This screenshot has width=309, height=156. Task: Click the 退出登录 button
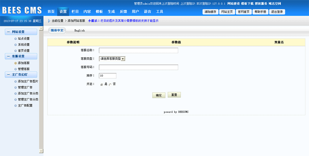(277, 12)
